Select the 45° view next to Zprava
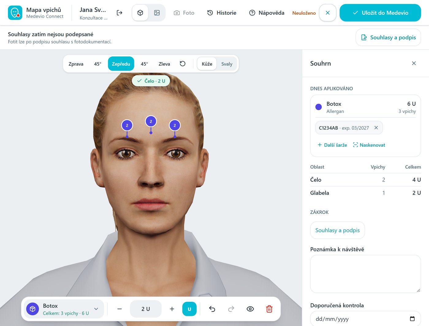429x326 pixels. coord(97,64)
